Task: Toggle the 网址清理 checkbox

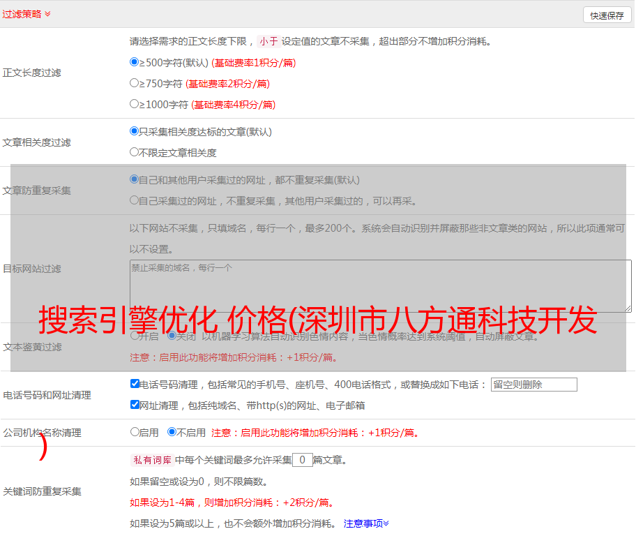Action: (135, 405)
